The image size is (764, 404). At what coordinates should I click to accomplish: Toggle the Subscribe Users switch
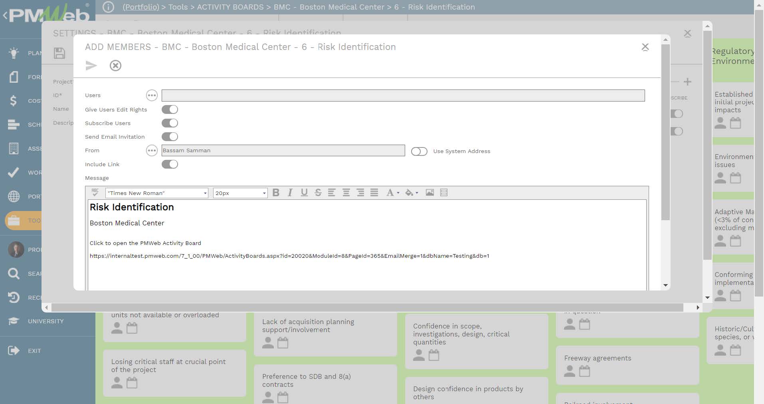point(170,123)
